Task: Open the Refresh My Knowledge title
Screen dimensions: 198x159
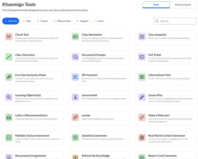Action: [96, 156]
